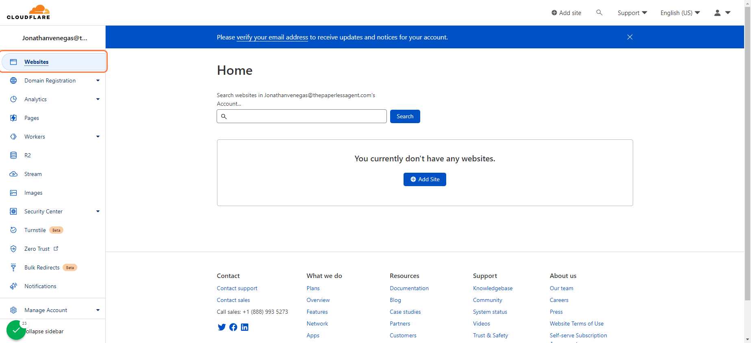751x343 pixels.
Task: Expand the Analytics submenu arrow
Action: (x=98, y=99)
